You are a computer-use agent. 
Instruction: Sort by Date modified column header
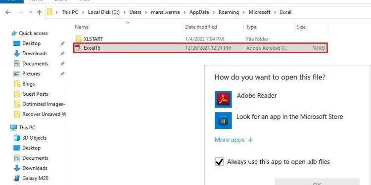201,27
